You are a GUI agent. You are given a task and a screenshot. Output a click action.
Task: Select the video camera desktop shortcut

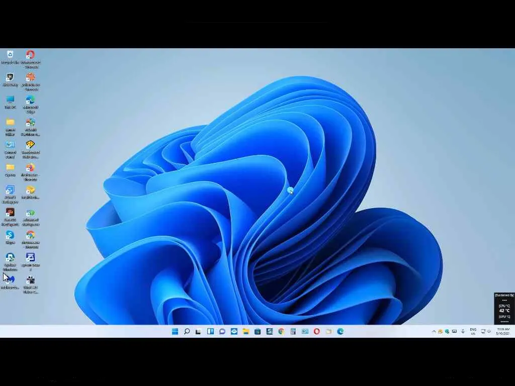click(30, 284)
